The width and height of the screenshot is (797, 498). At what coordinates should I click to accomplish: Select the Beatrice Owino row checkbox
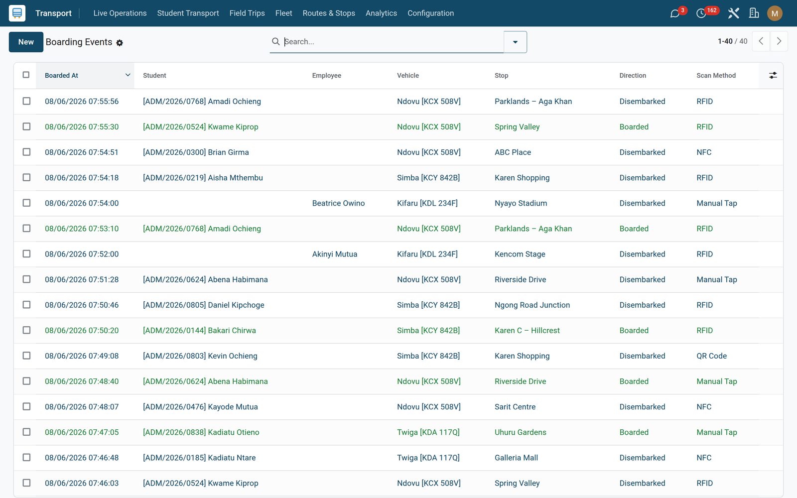point(26,203)
